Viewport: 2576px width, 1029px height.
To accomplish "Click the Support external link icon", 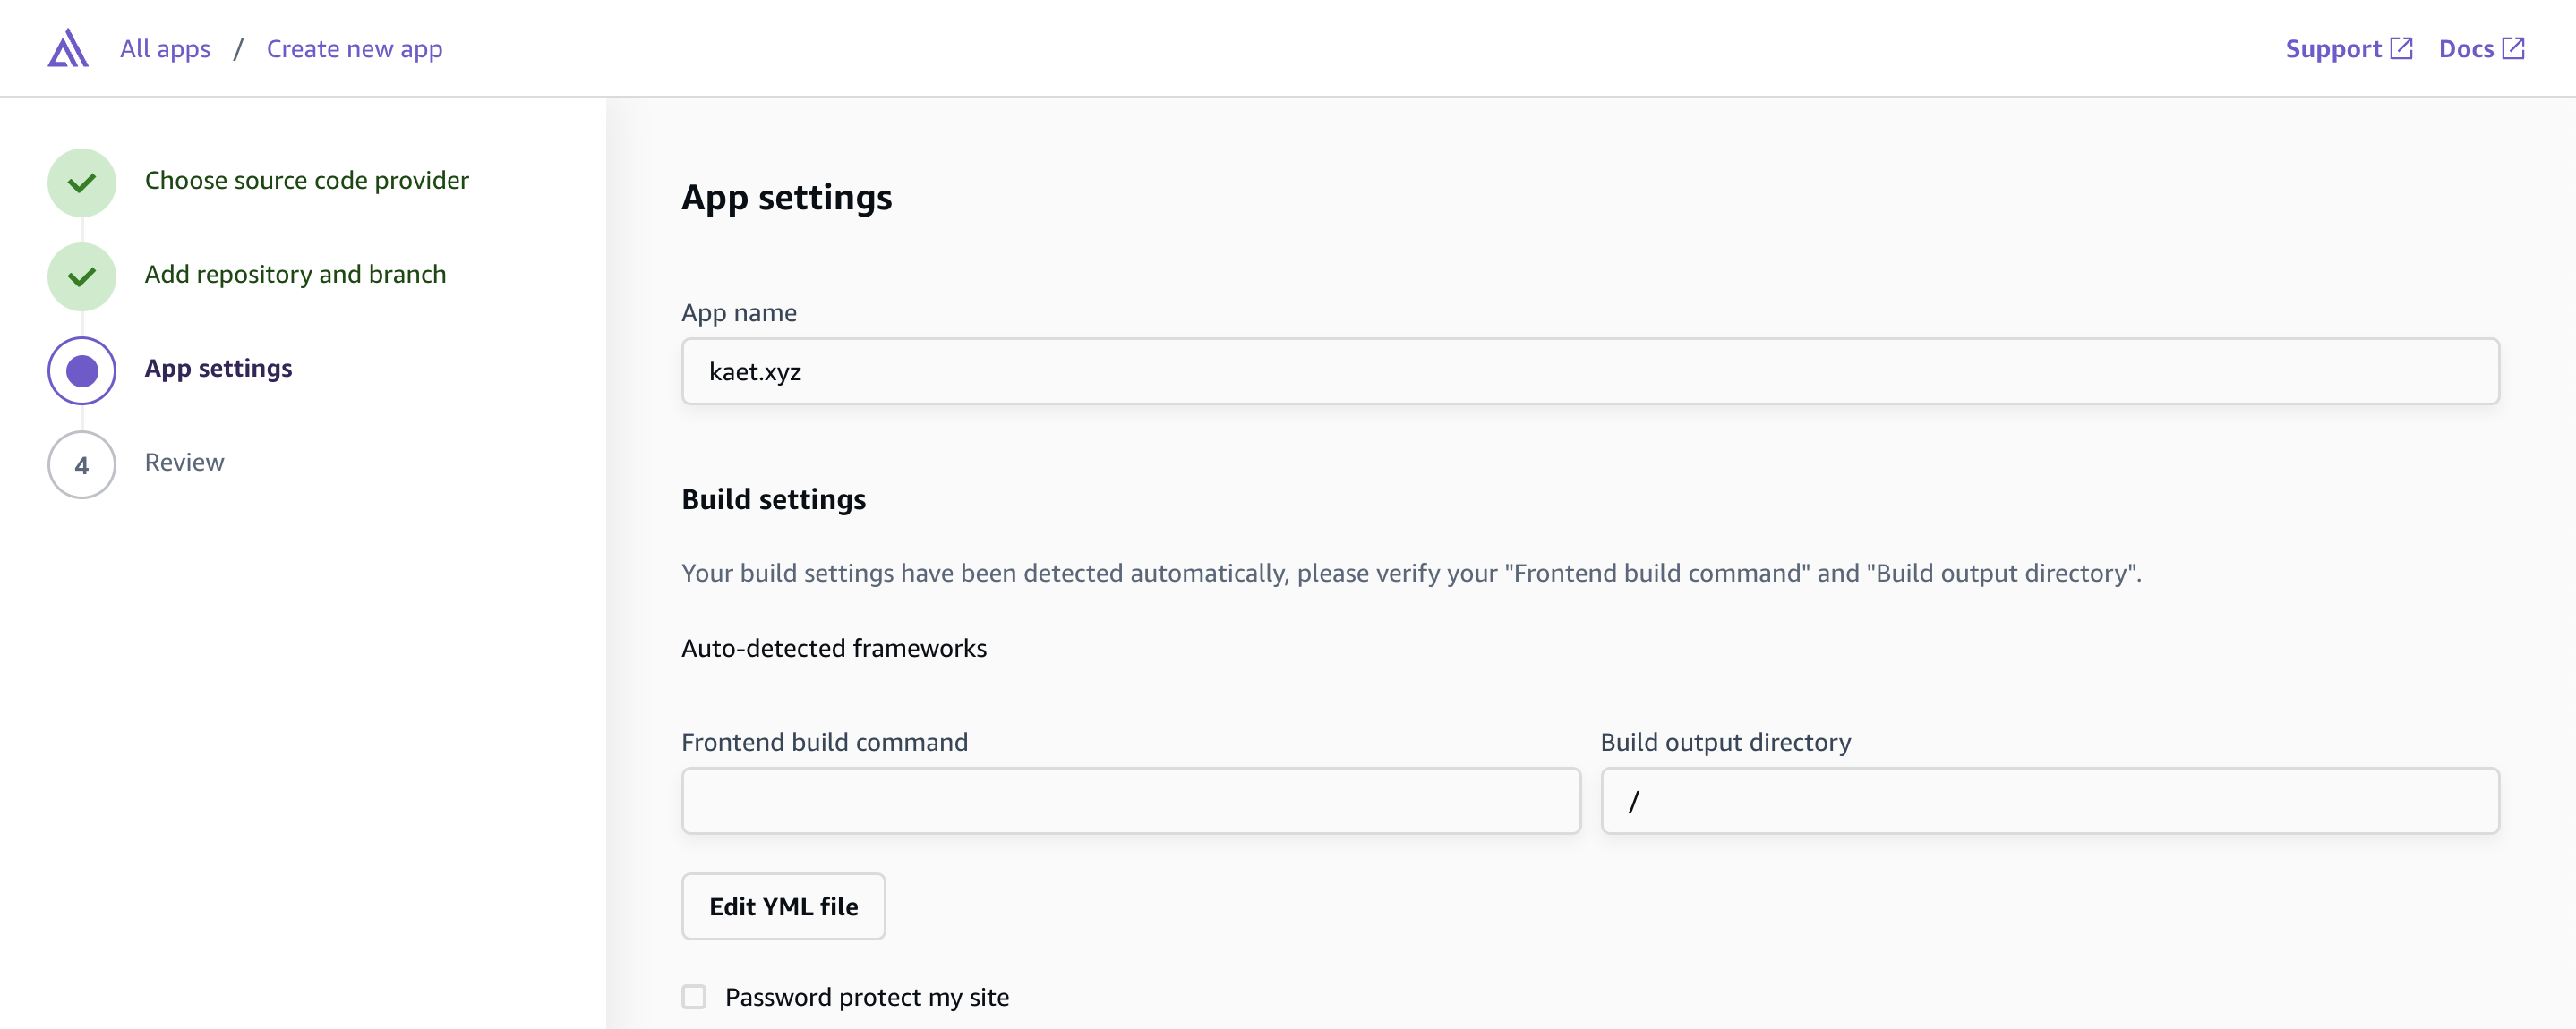I will click(2401, 48).
